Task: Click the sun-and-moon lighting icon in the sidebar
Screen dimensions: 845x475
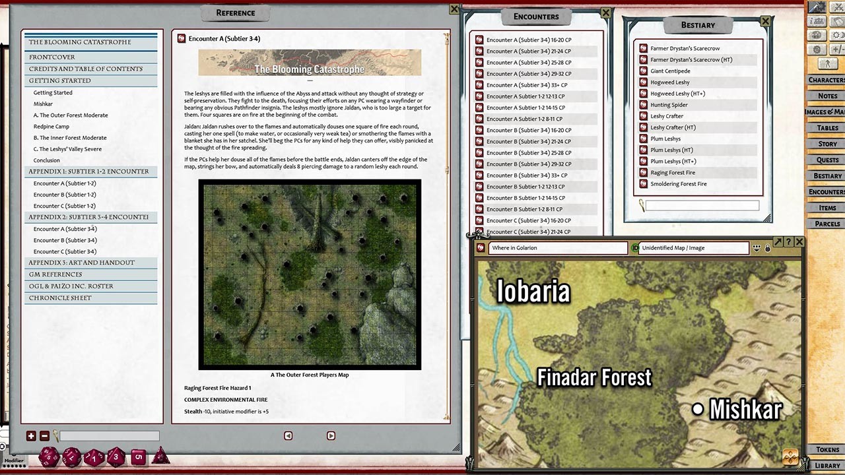Action: tap(838, 34)
